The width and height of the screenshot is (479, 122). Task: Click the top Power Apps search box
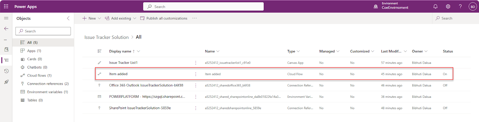point(203,7)
